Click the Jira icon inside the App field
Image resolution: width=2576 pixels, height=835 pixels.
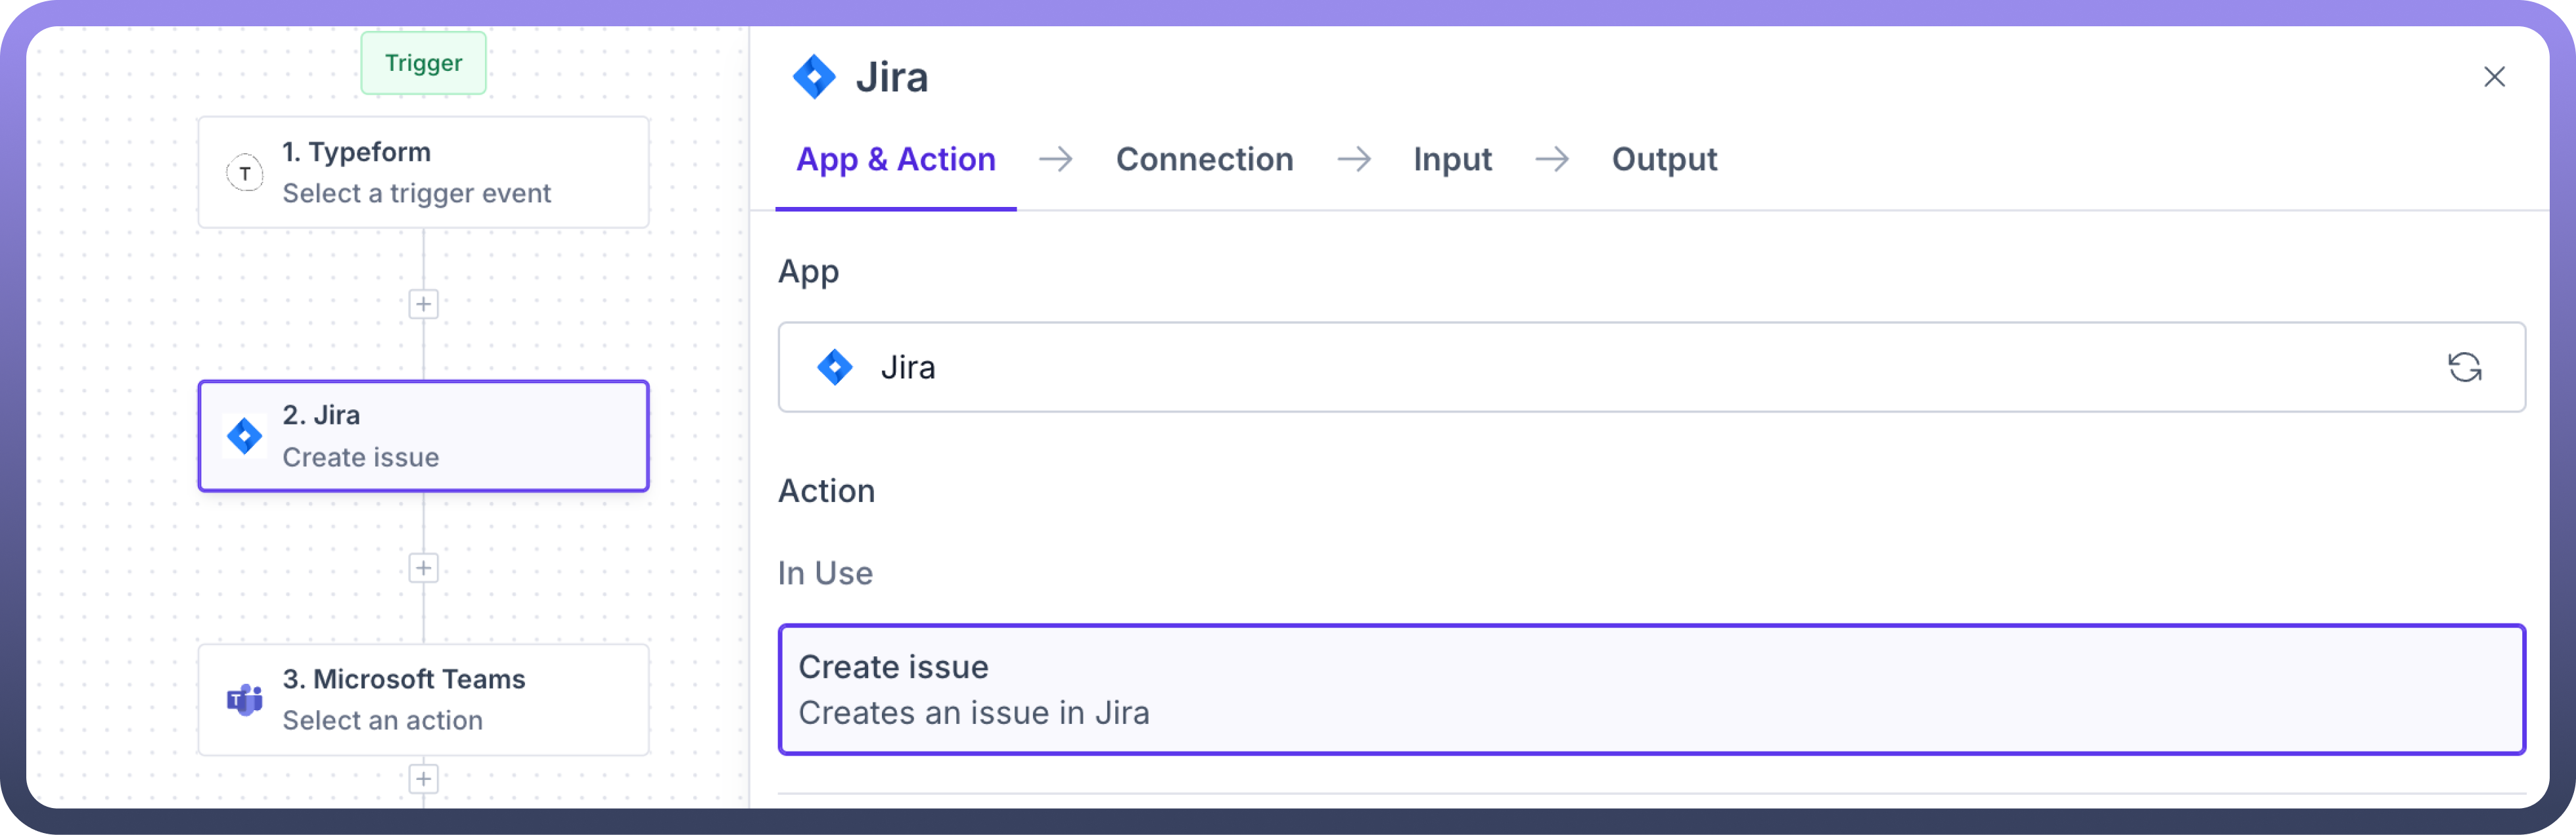[x=834, y=367]
